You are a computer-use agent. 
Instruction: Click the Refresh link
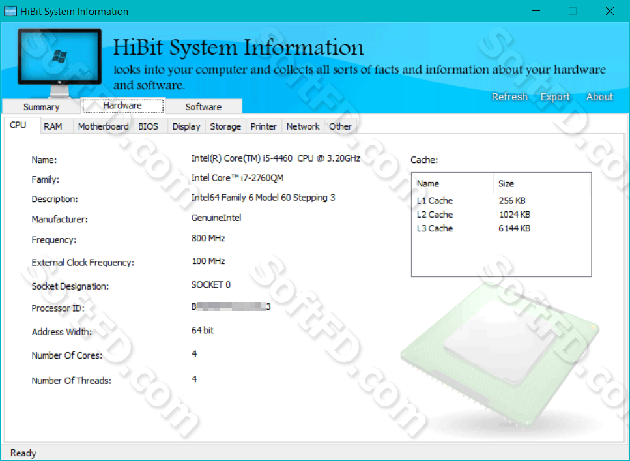point(509,97)
